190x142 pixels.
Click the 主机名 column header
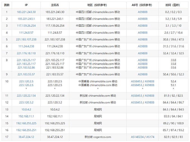pyautogui.click(x=54, y=5)
